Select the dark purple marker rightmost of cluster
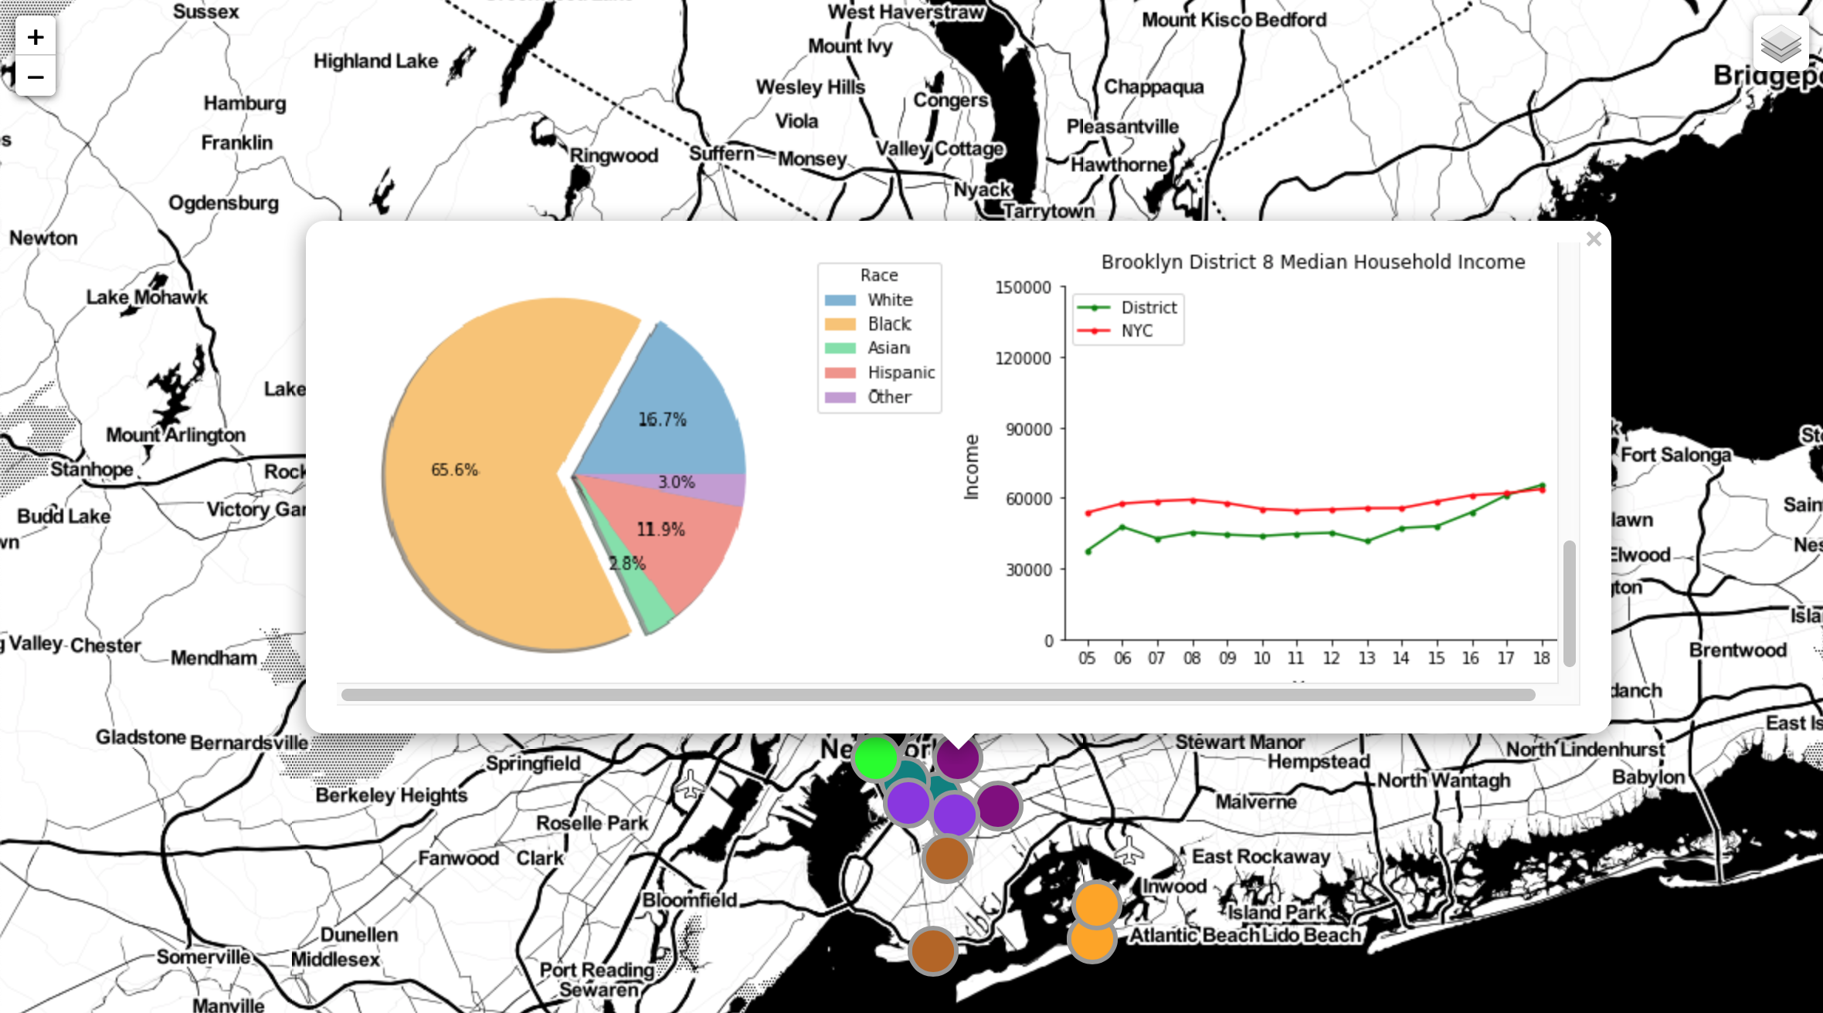Image resolution: width=1823 pixels, height=1013 pixels. (999, 805)
